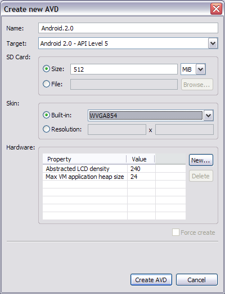Select the Built-in skin radio button
Viewport: 225px width, 294px height.
tap(46, 115)
